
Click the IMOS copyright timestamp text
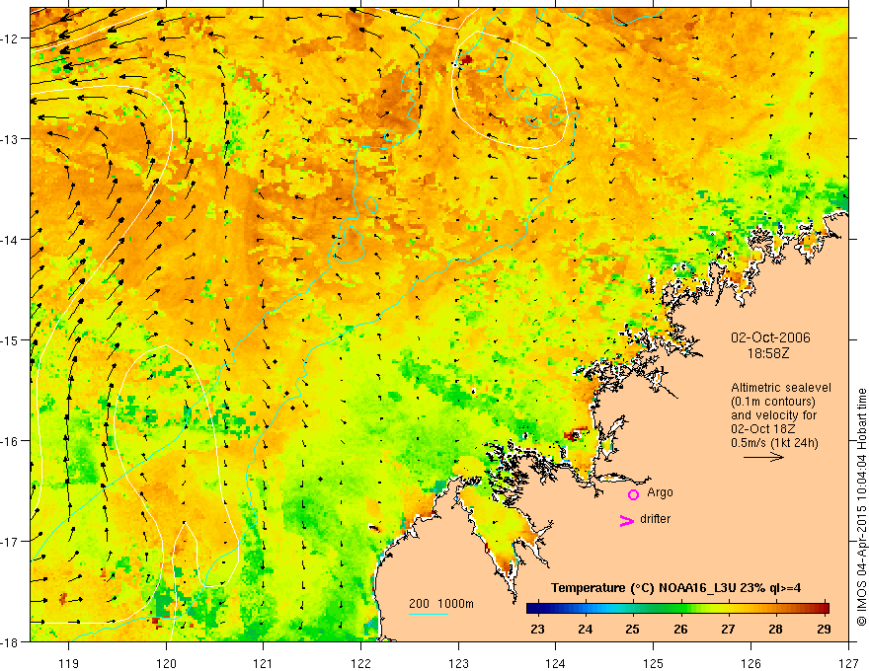(x=861, y=506)
